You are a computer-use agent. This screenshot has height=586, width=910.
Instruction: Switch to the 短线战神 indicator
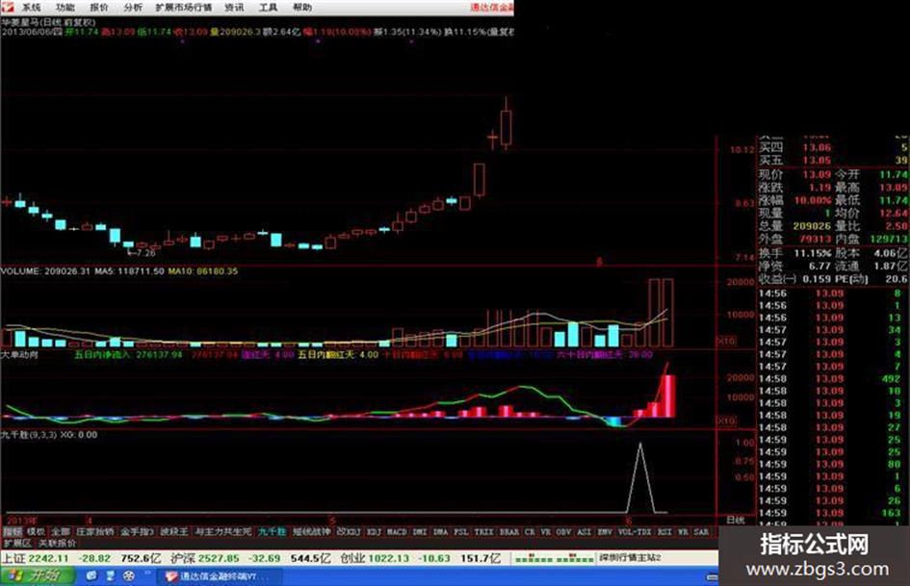312,531
